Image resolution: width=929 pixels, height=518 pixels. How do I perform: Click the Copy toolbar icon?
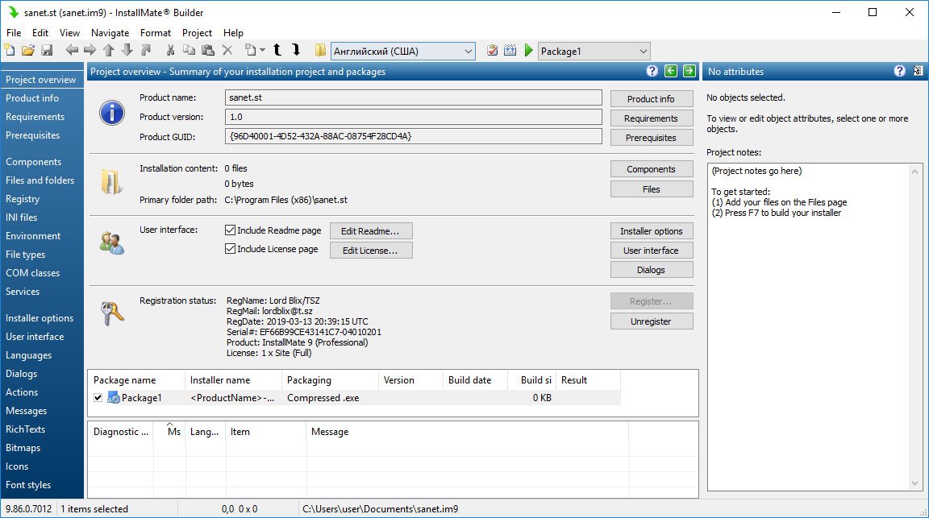[x=189, y=50]
